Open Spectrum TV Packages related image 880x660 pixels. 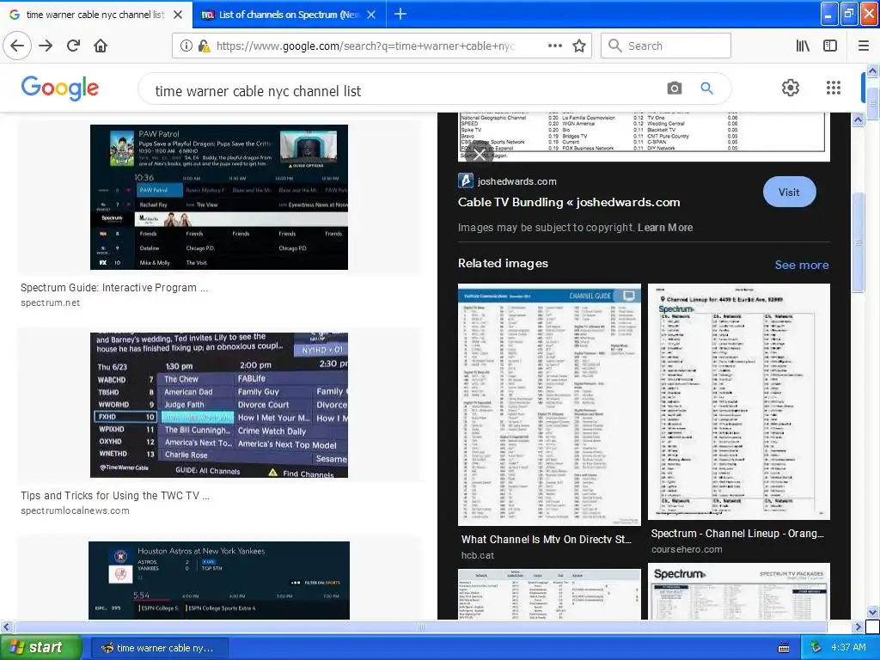click(738, 591)
